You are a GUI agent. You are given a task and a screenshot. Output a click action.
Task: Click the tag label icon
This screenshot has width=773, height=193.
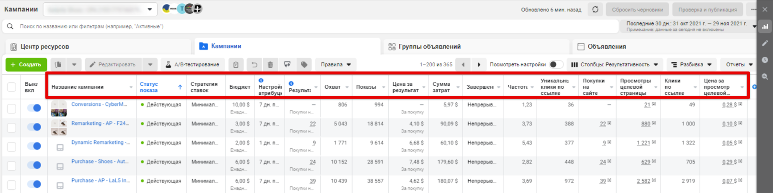[304, 65]
